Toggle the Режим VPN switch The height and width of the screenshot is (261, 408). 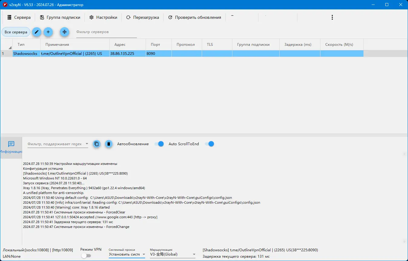pos(86,256)
